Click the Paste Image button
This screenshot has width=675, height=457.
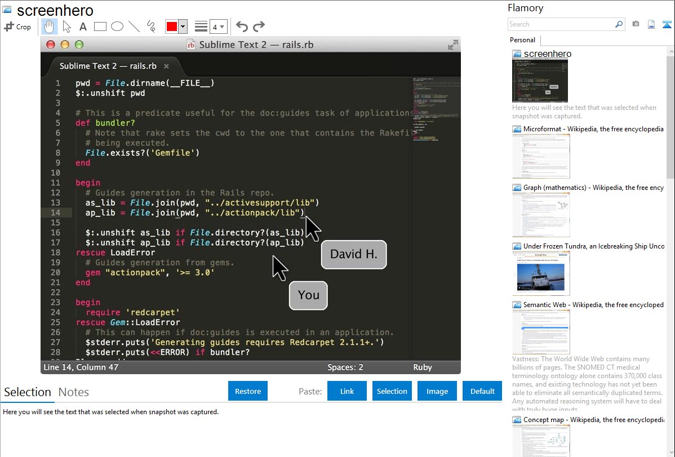pos(437,391)
